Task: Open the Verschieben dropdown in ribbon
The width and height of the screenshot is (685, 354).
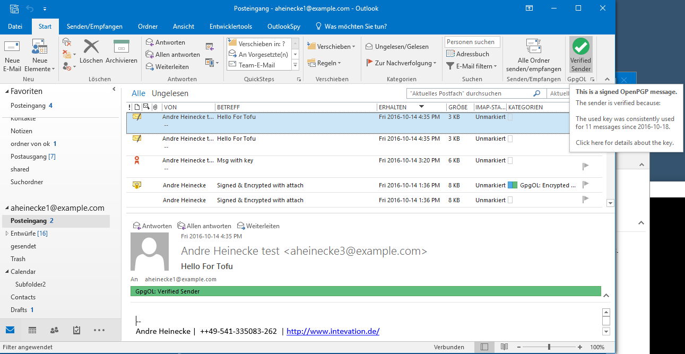Action: coord(331,47)
